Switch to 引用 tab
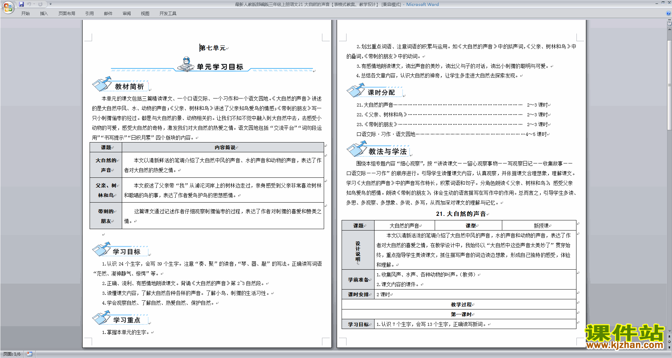 coord(89,13)
